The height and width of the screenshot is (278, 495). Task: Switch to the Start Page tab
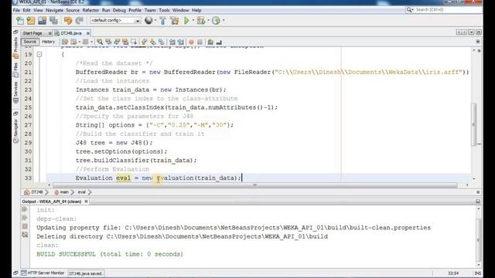(x=32, y=33)
